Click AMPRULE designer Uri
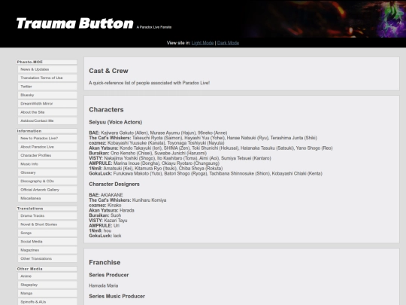This screenshot has width=406, height=305. point(117,226)
